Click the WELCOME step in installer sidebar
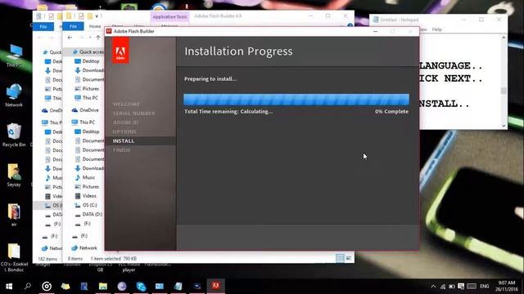The height and width of the screenshot is (294, 524). [x=126, y=104]
